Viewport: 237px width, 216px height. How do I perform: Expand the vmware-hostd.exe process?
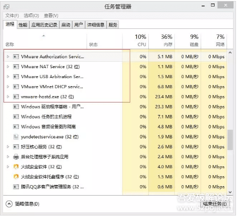pyautogui.click(x=8, y=97)
